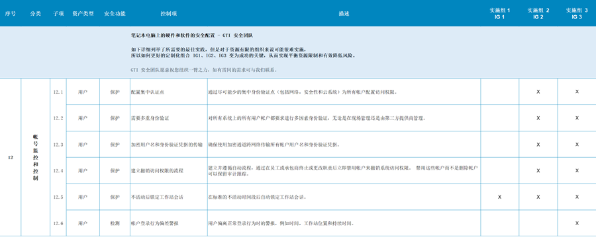The image size is (596, 239).
Task: Click the IG 2 X mark in row 12.1
Action: coord(538,92)
